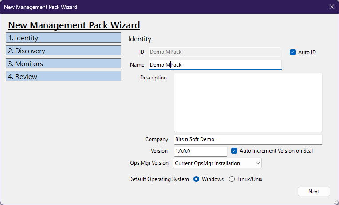Switch to the 3. Monitors step
This screenshot has width=339, height=205.
[63, 63]
